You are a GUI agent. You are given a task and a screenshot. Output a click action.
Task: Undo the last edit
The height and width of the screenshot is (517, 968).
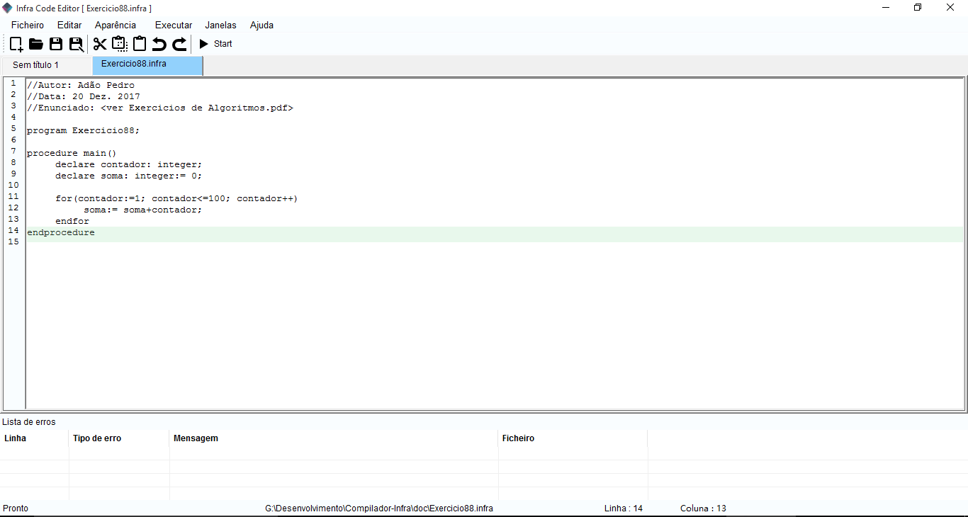pyautogui.click(x=159, y=44)
